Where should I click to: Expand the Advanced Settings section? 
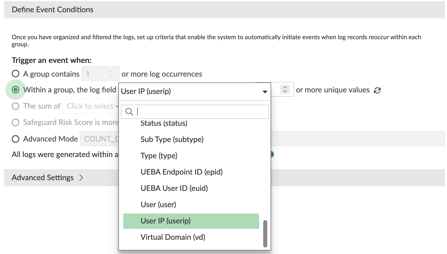pyautogui.click(x=47, y=178)
